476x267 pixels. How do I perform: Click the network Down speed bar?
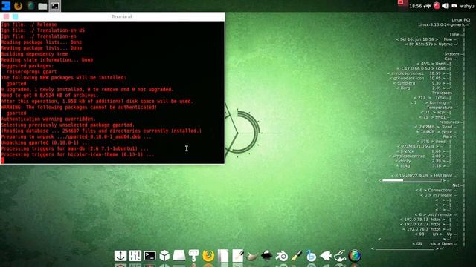click(x=405, y=249)
